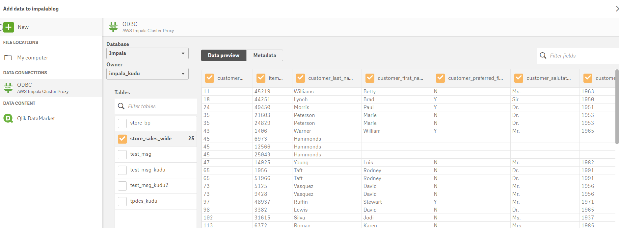This screenshot has width=619, height=228.
Task: Click the magnifier icon beside Filter fields
Action: click(x=543, y=56)
